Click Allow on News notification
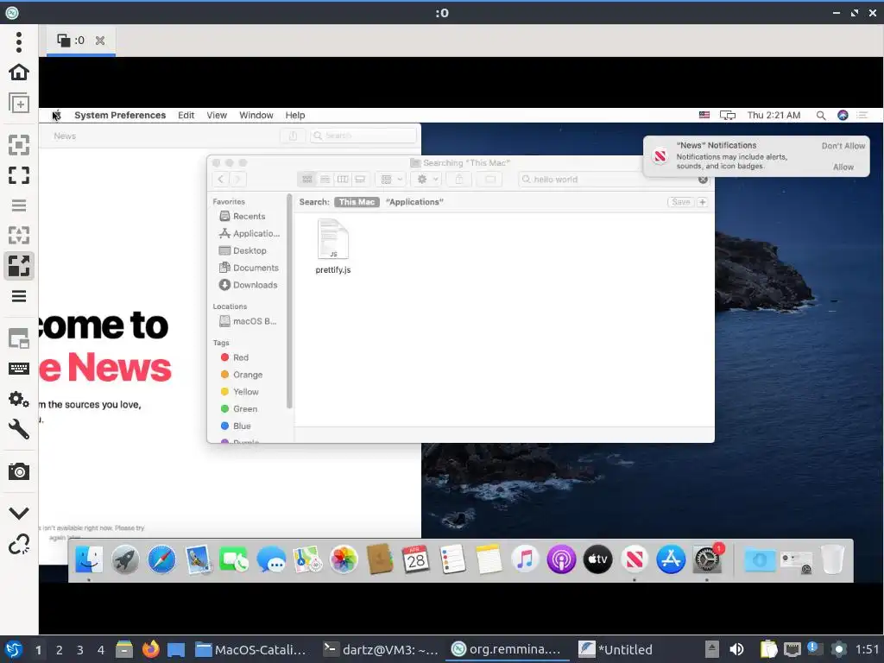This screenshot has height=663, width=884. tap(843, 167)
